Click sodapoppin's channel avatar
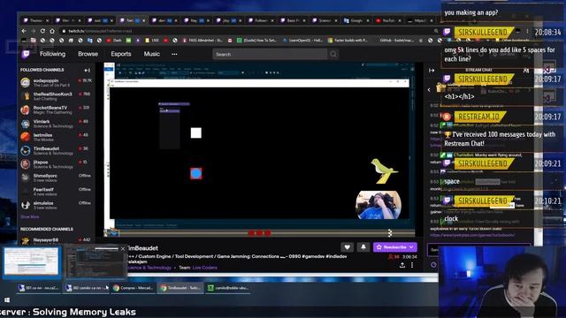The height and width of the screenshot is (318, 566). pos(26,82)
